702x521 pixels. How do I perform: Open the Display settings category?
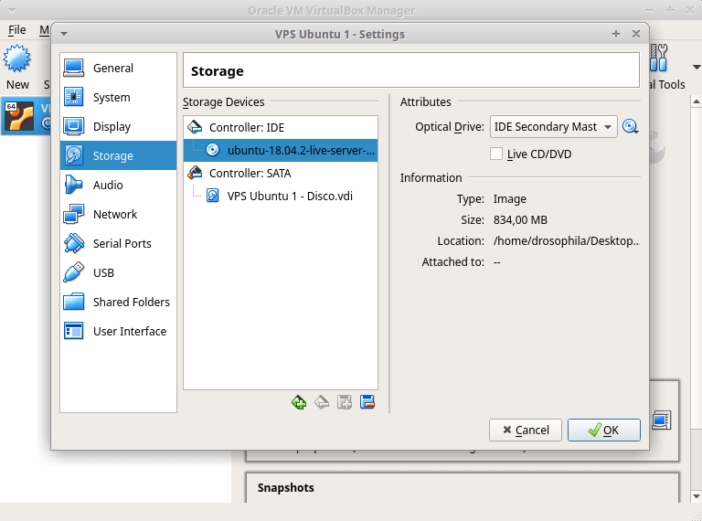112,127
